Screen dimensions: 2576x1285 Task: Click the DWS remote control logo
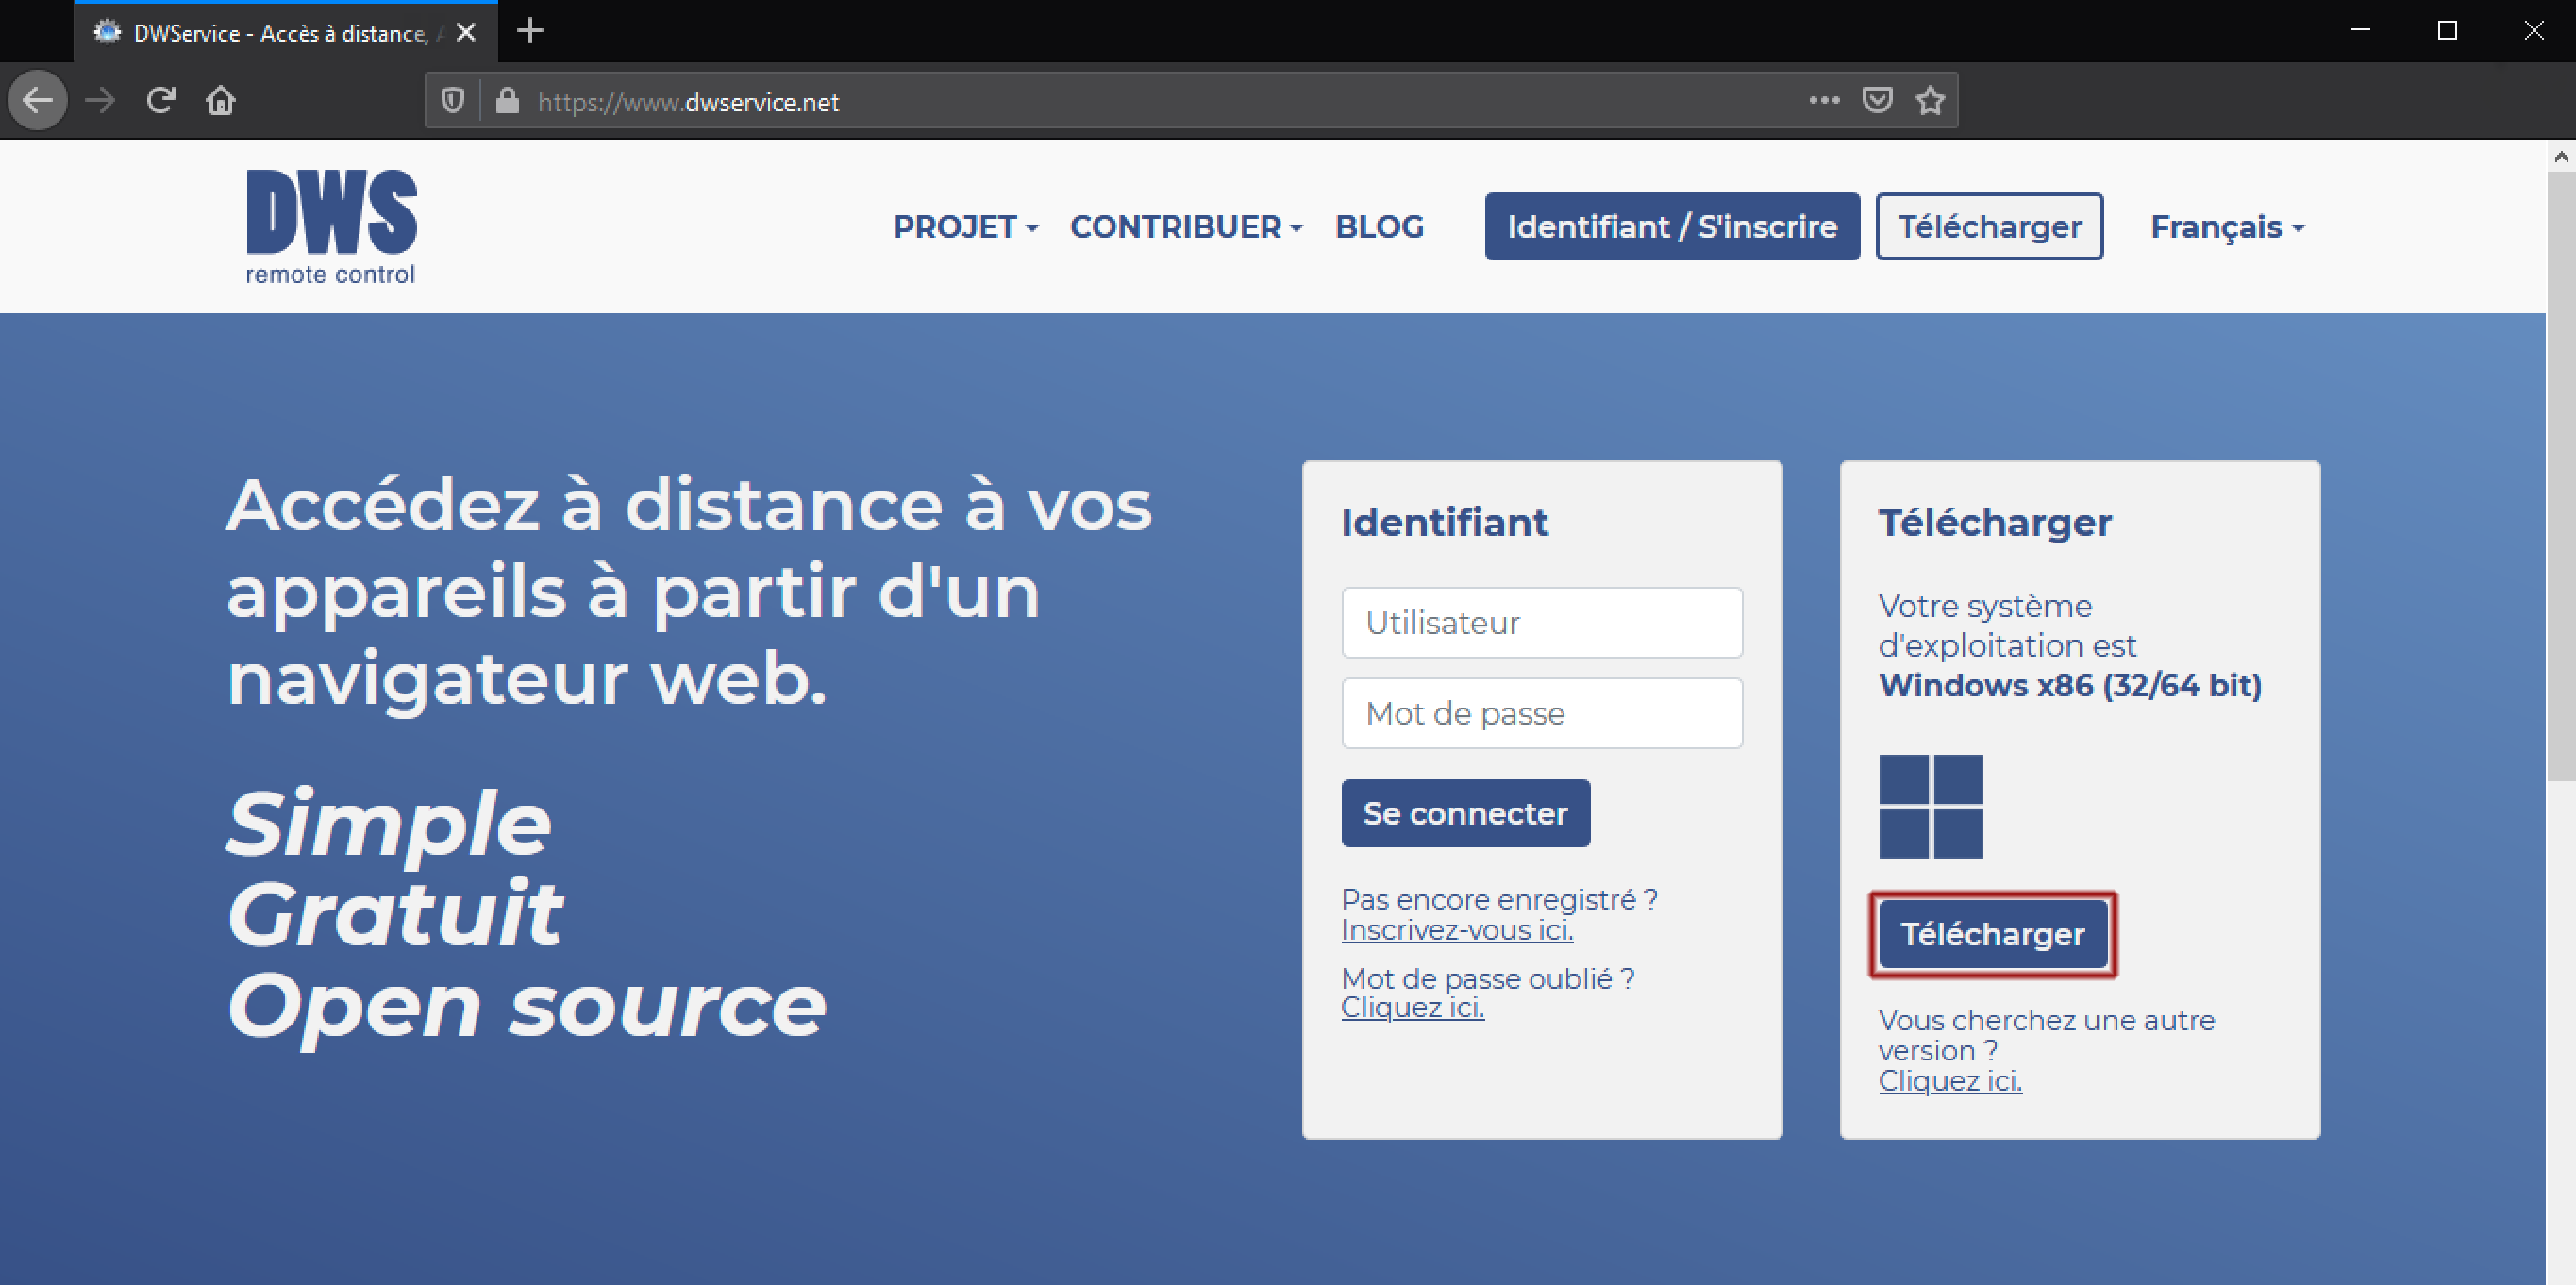(x=331, y=227)
